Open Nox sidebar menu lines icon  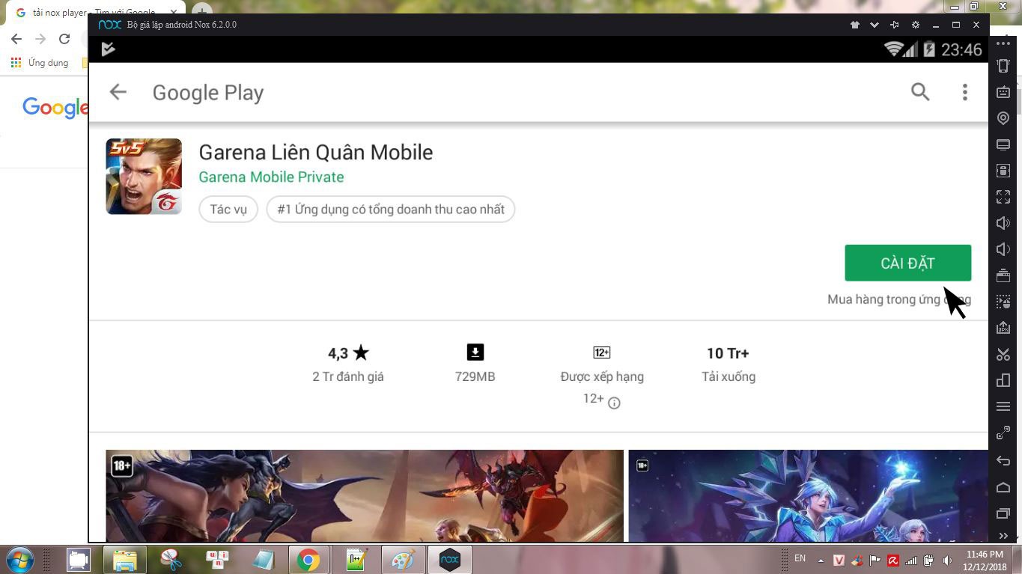(x=1003, y=406)
